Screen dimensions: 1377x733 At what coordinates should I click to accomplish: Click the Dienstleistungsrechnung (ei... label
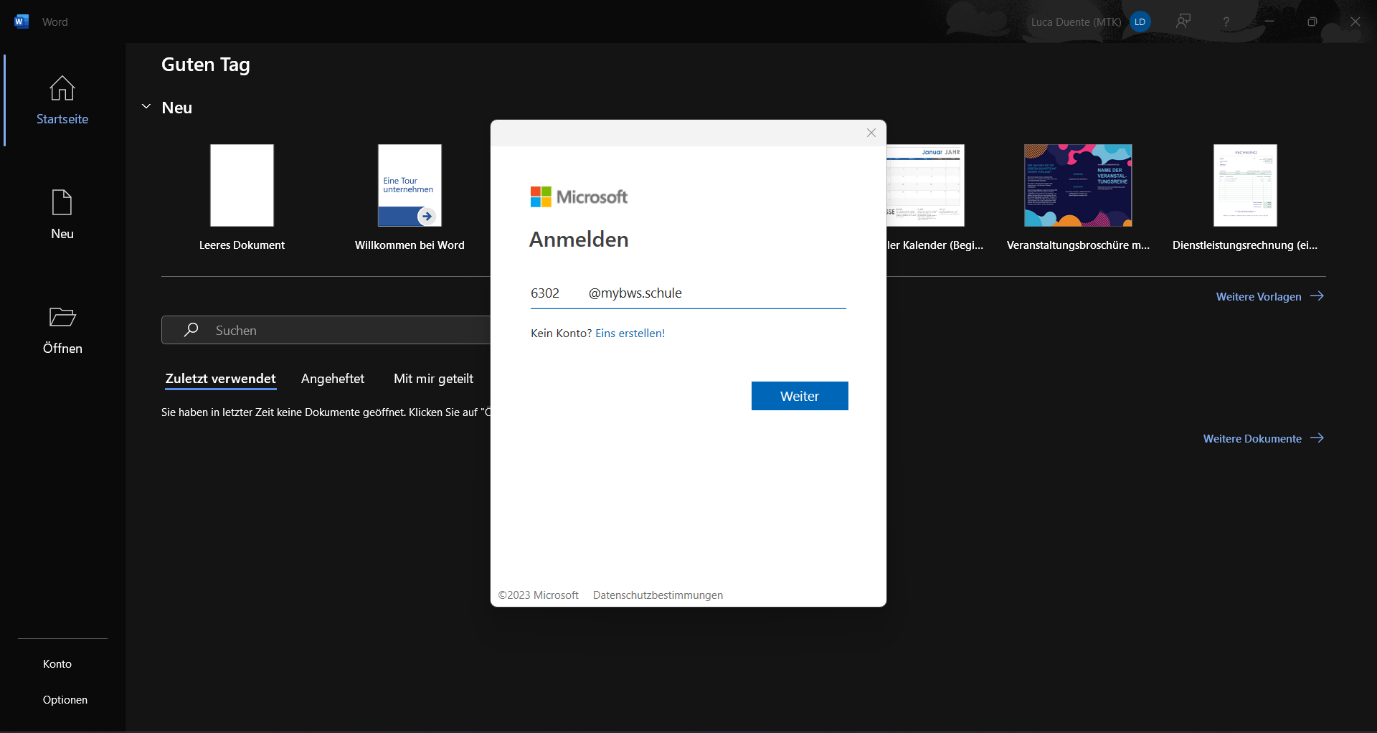point(1245,245)
